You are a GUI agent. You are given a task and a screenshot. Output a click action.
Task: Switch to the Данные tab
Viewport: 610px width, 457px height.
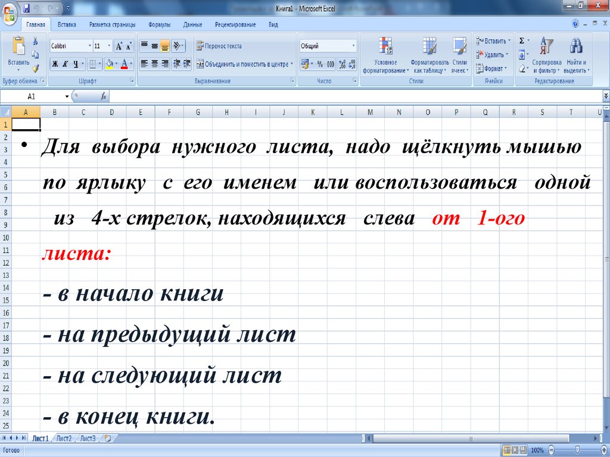pyautogui.click(x=192, y=24)
